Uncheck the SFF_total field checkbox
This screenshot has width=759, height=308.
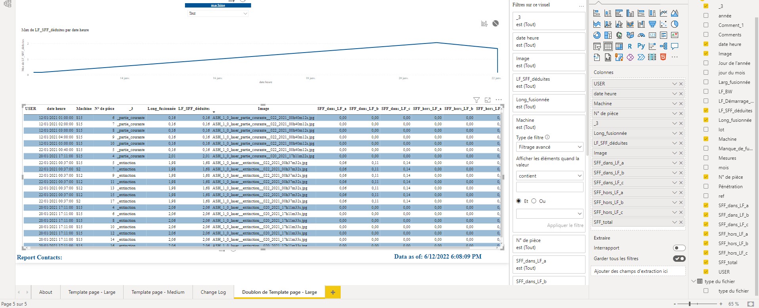706,262
